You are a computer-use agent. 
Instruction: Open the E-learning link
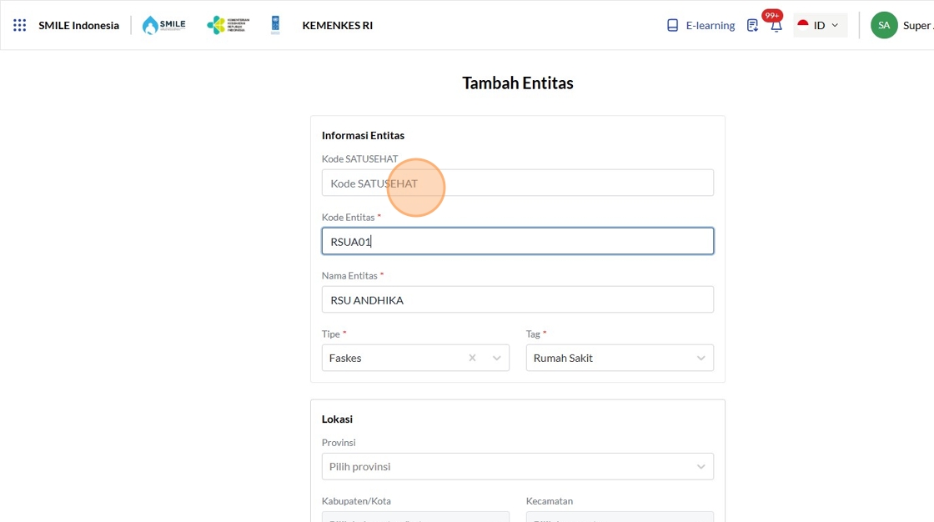pyautogui.click(x=710, y=25)
